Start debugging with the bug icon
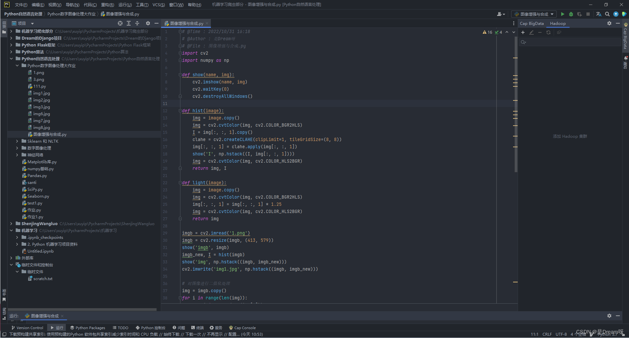 pos(571,14)
